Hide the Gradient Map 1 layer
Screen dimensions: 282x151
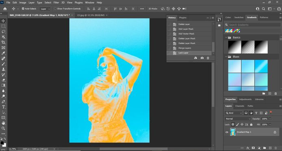[227, 132]
